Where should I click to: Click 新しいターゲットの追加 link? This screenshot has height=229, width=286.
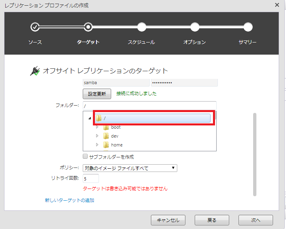pos(69,200)
